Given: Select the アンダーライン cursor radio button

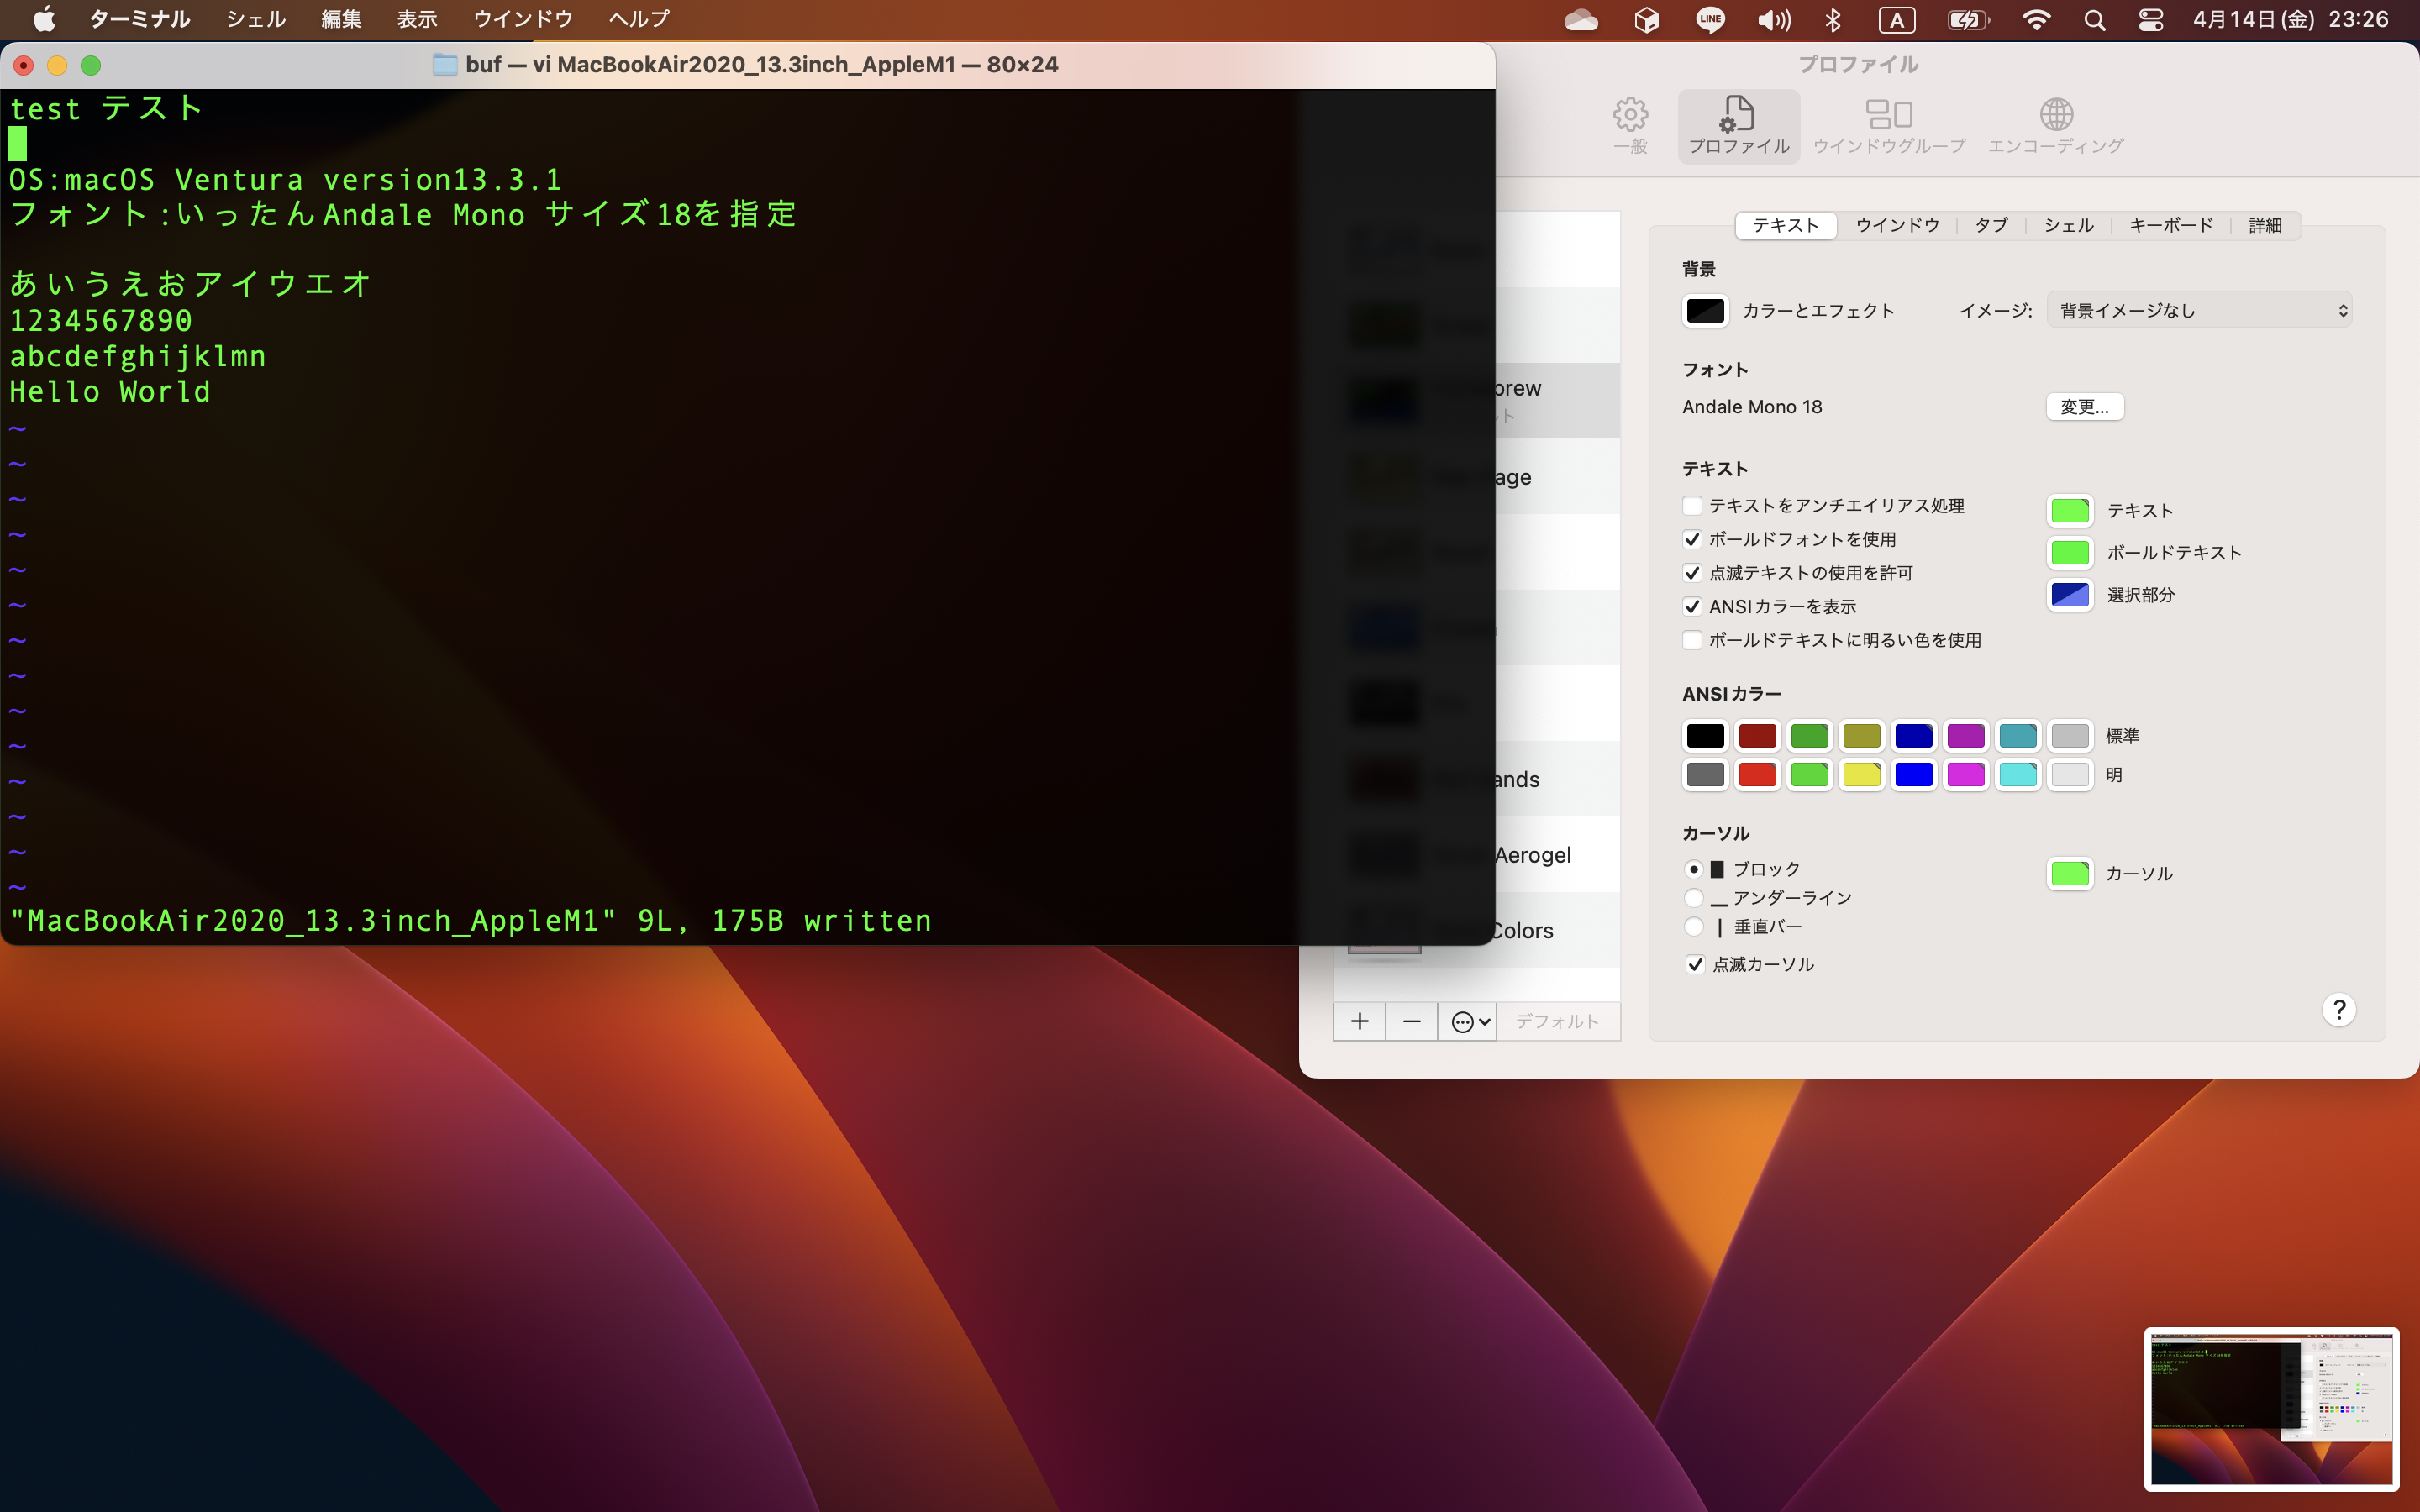Looking at the screenshot, I should (1693, 898).
